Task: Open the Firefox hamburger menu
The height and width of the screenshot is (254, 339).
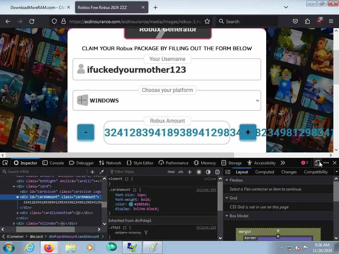Action: (331, 21)
